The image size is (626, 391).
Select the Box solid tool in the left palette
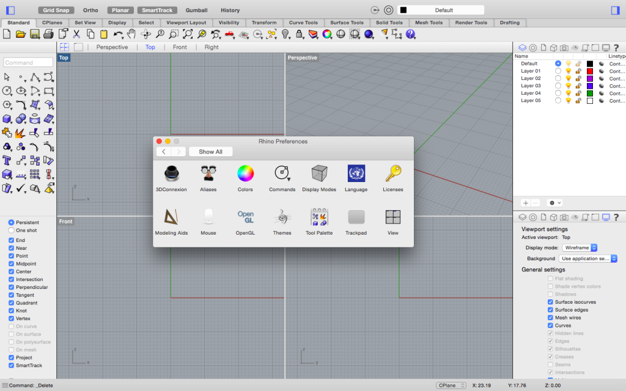(x=7, y=119)
